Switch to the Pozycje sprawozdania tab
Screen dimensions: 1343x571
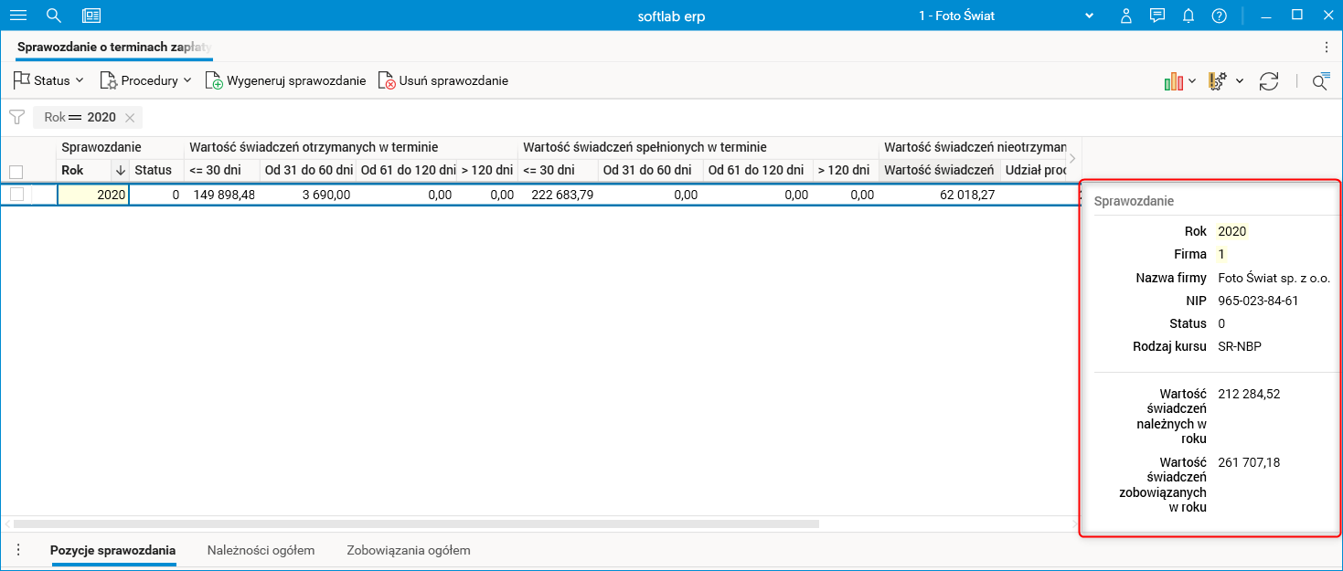click(x=113, y=550)
